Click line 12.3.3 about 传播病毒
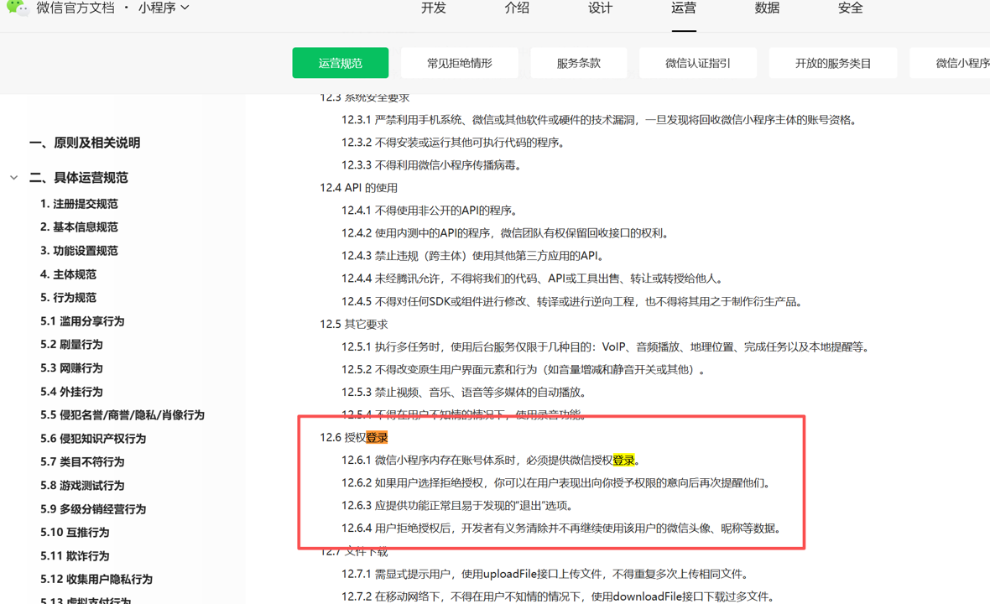 pos(431,165)
